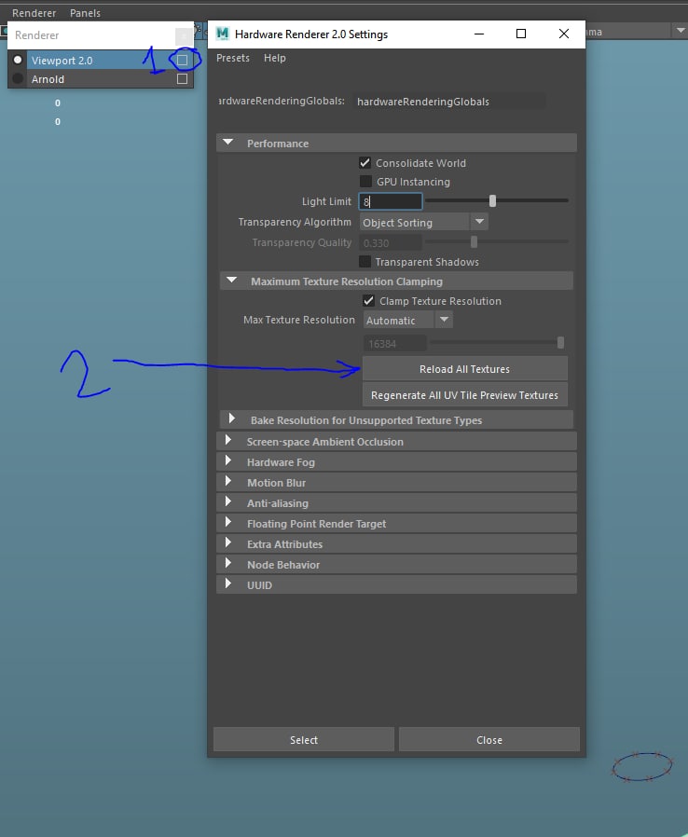Select Arnold renderer radio button
688x837 pixels.
pos(18,78)
